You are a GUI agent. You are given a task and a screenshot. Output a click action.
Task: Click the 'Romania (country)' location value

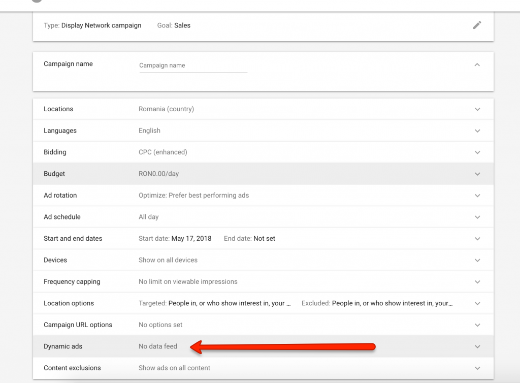click(x=166, y=109)
